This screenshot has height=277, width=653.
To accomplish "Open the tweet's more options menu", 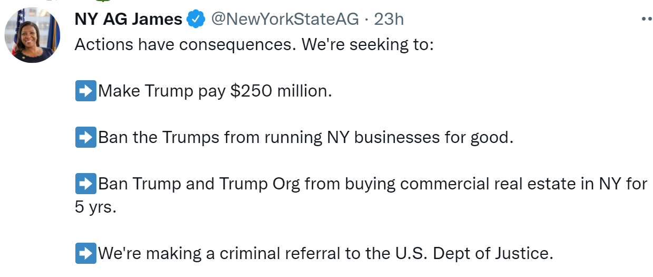I will (646, 20).
